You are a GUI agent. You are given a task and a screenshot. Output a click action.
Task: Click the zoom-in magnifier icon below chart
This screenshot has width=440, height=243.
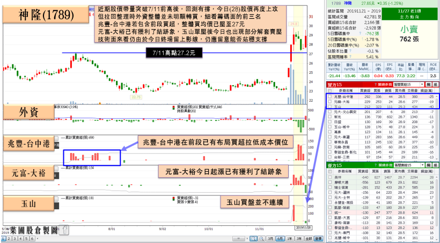pos(261,239)
